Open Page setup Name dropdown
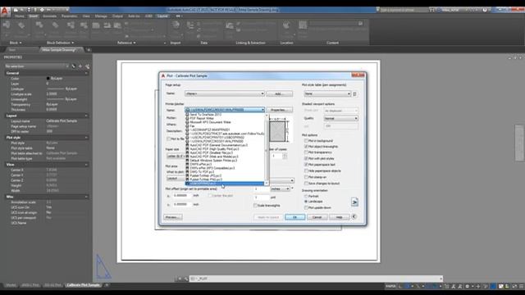 coord(225,93)
